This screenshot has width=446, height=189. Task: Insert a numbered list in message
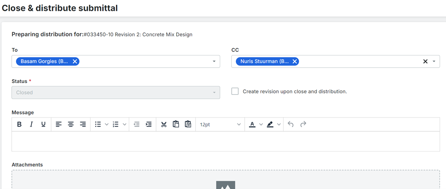[115, 124]
